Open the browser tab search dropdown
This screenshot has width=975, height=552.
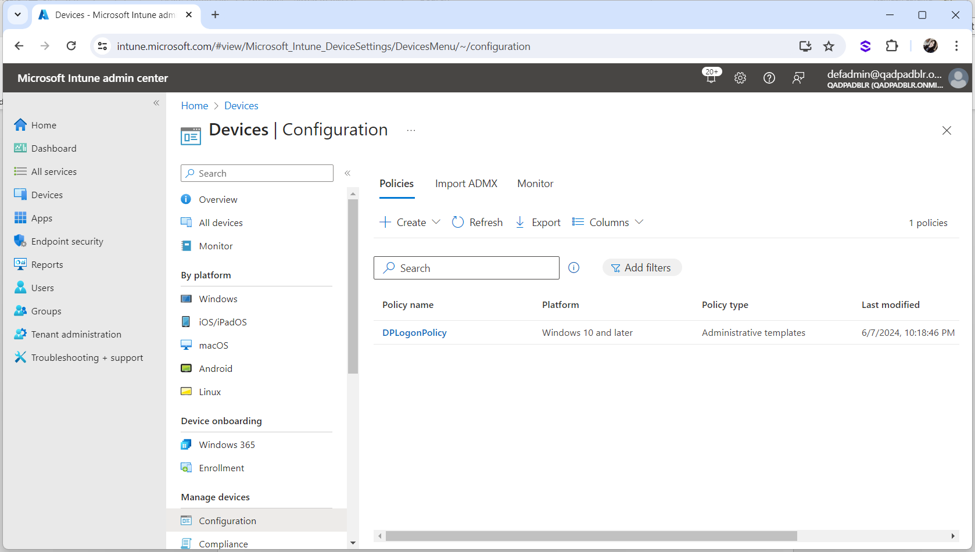click(x=18, y=15)
